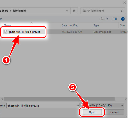Viewport: 128px width, 118px height.
Task: Open the file type filter dropdown
Action: [122, 106]
